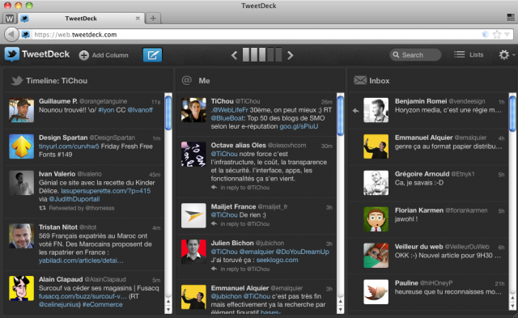Click the address bar URL
The width and height of the screenshot is (518, 318).
tap(75, 34)
